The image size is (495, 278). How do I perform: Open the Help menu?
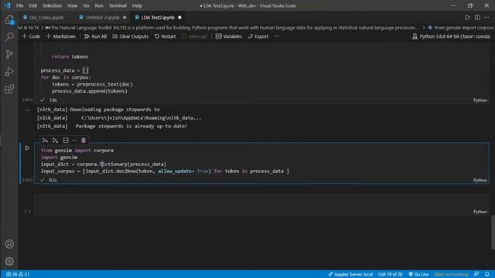click(x=137, y=5)
